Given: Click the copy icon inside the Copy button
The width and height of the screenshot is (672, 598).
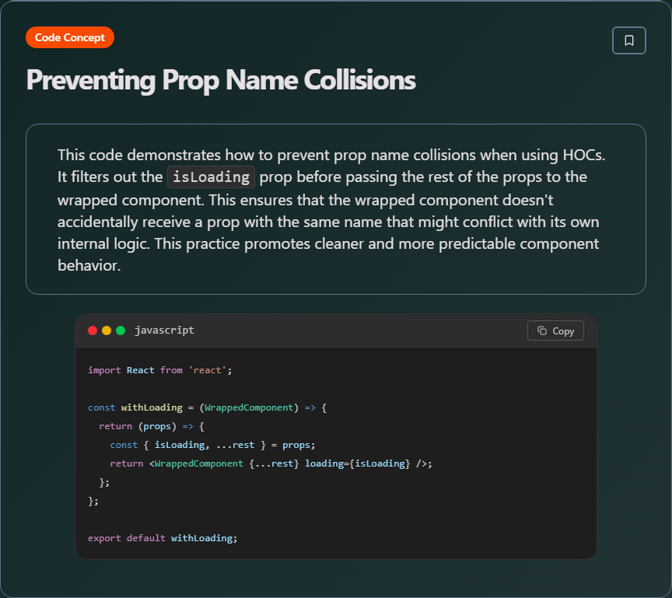Looking at the screenshot, I should pyautogui.click(x=541, y=330).
